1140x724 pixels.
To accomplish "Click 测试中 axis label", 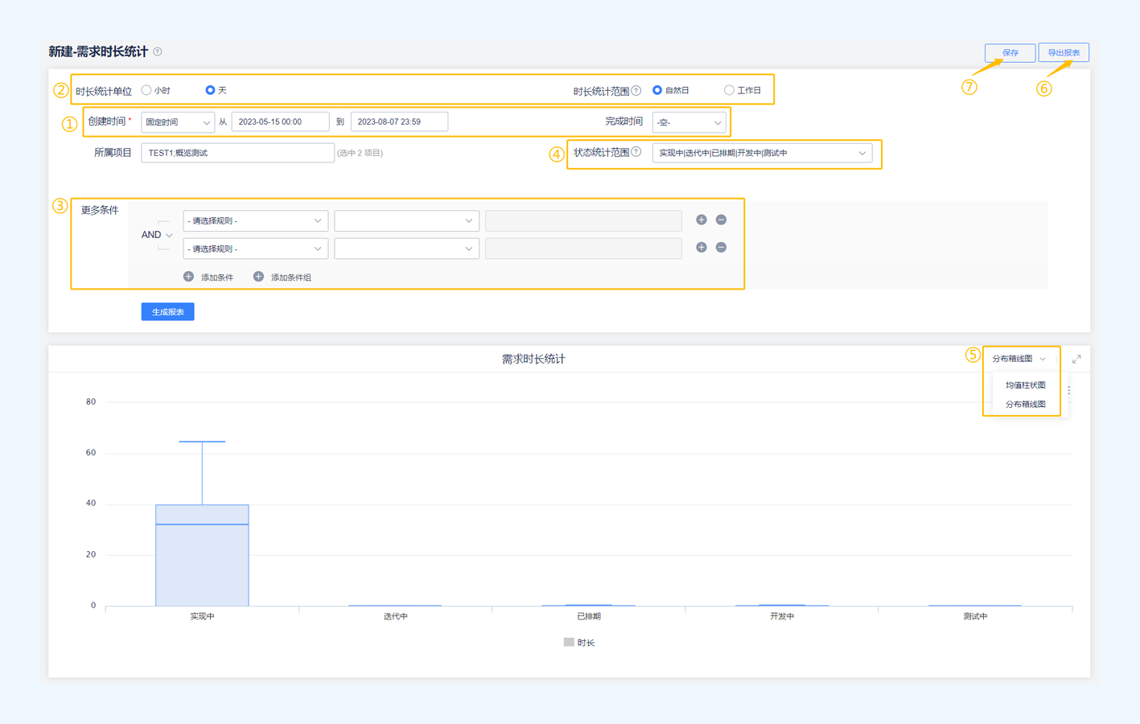I will [x=975, y=616].
